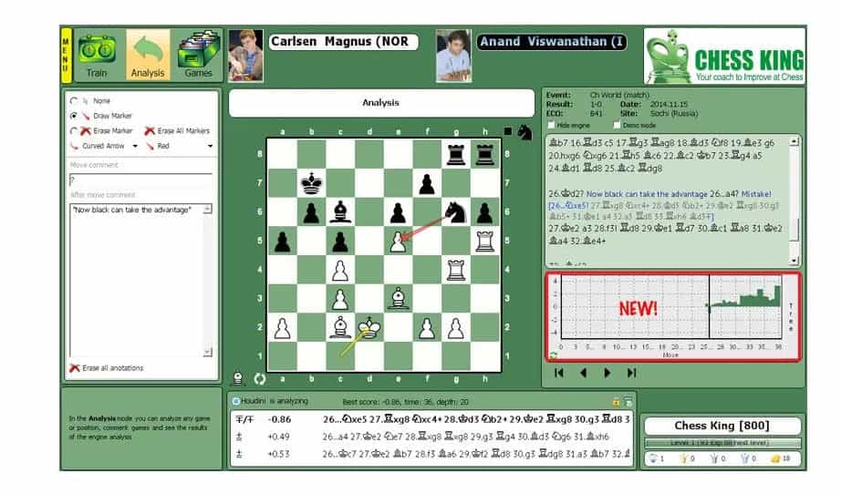841x494 pixels.
Task: Step forward one move
Action: pos(607,373)
